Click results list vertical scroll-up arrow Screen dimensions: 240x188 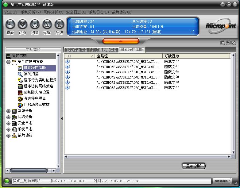pyautogui.click(x=234, y=55)
